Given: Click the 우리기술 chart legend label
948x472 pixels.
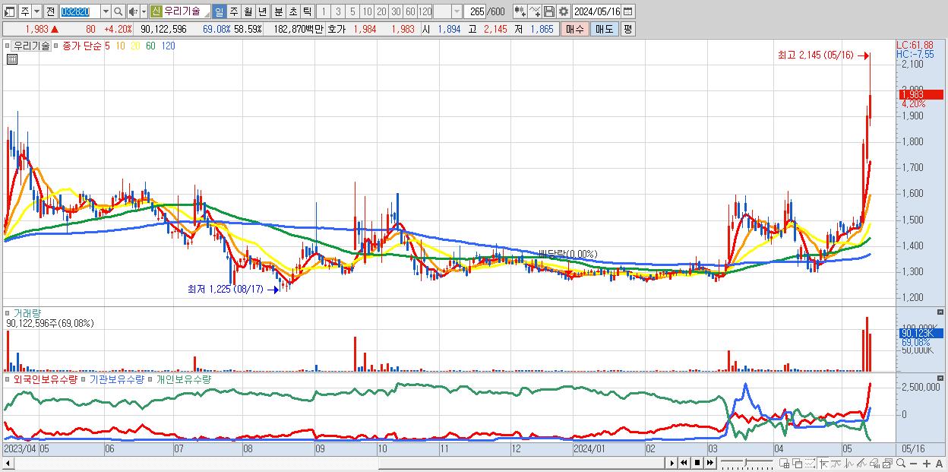Looking at the screenshot, I should [x=33, y=46].
